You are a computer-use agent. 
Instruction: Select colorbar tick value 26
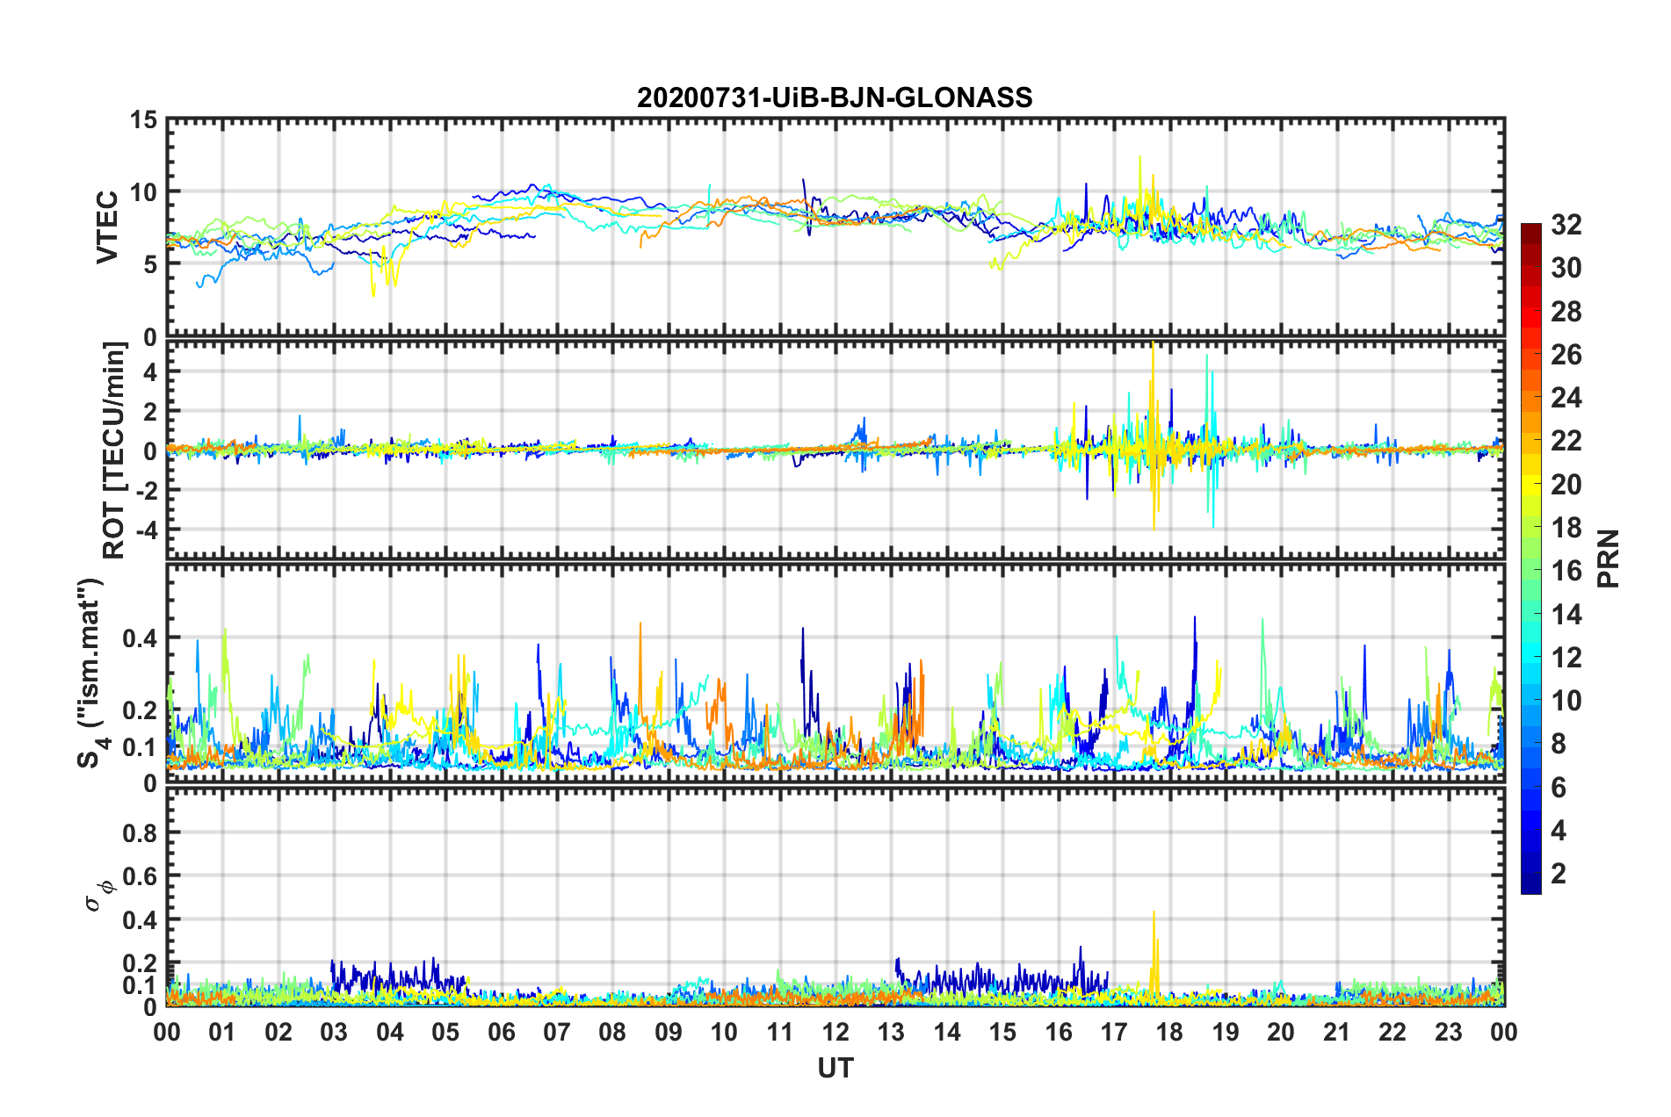pos(1566,355)
